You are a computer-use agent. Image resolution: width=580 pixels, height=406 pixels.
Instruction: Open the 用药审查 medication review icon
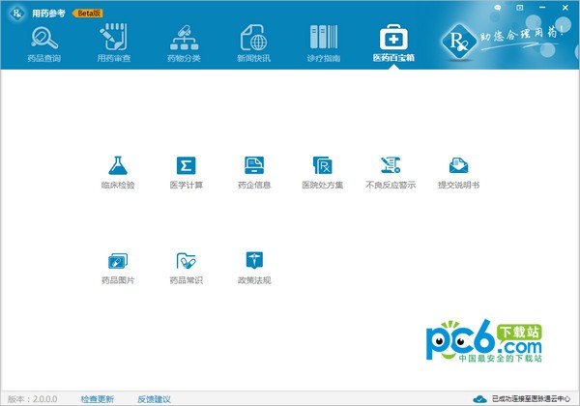113,37
